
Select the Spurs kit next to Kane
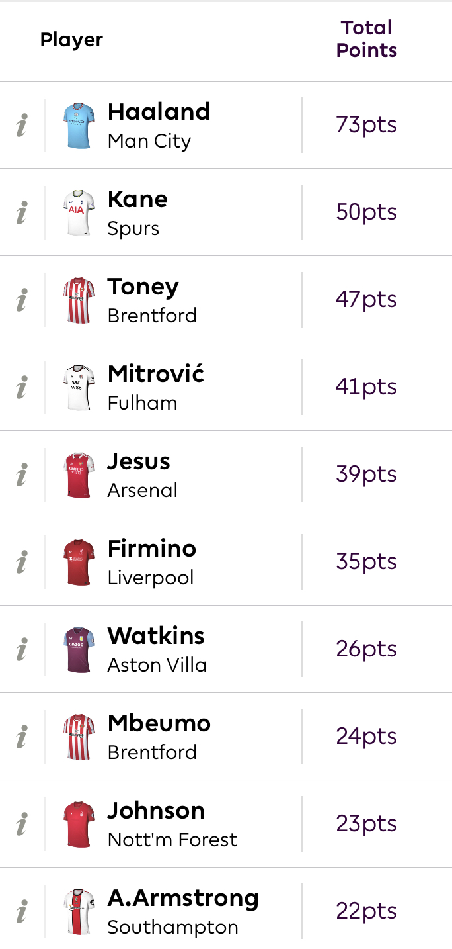(79, 212)
